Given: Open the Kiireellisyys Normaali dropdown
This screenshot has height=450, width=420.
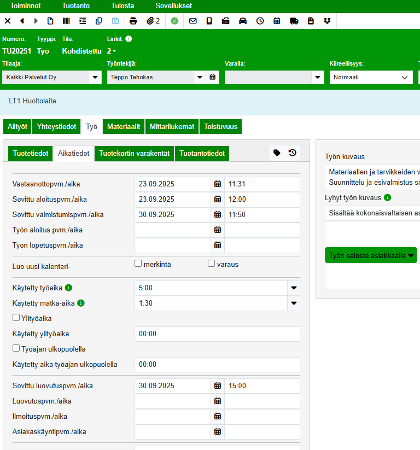Looking at the screenshot, I should (x=371, y=78).
